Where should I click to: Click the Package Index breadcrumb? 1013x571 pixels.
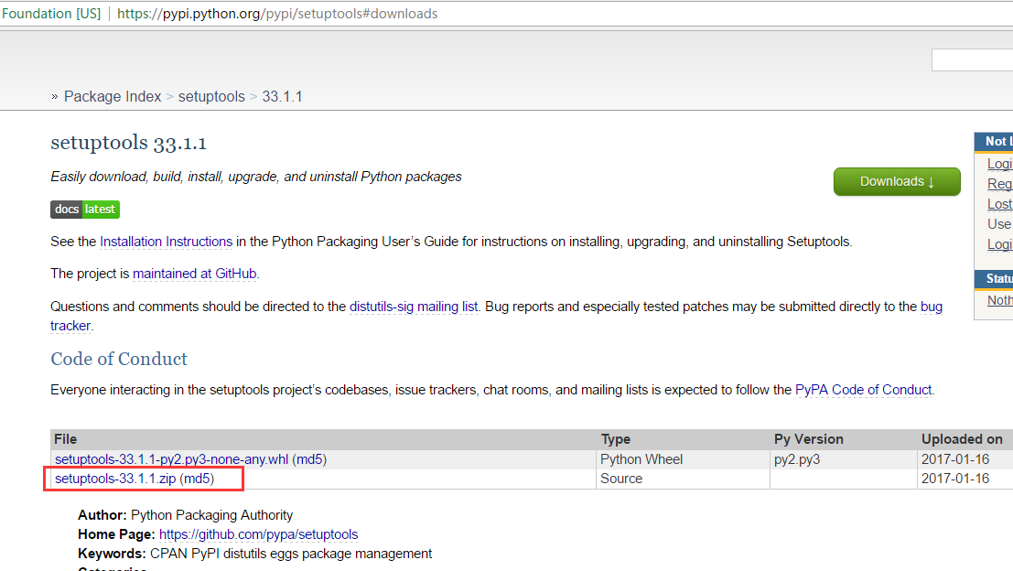pyautogui.click(x=113, y=96)
